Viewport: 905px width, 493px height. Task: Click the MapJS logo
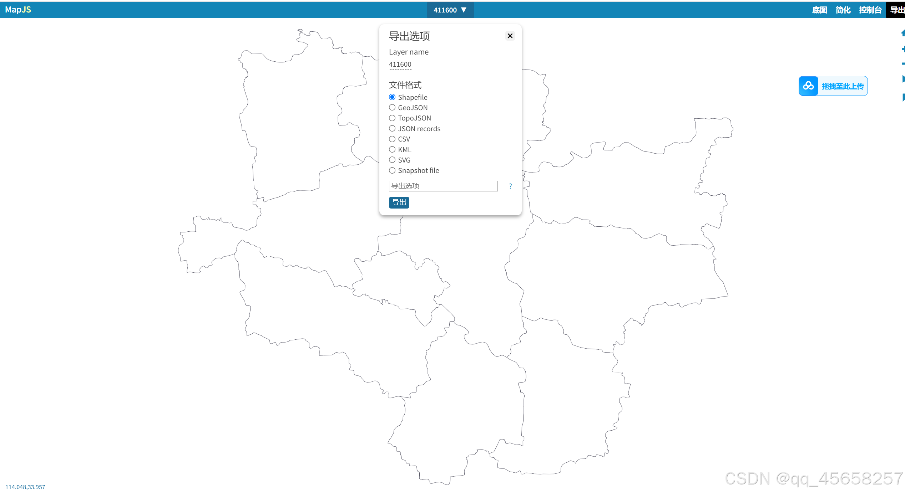18,10
